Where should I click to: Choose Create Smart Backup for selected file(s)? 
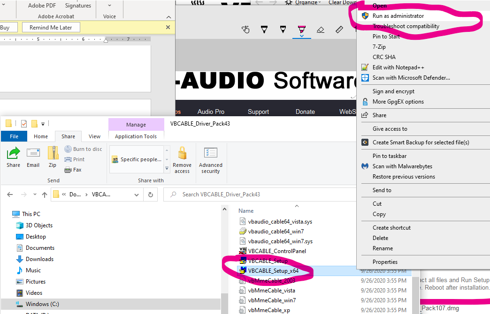tap(423, 142)
